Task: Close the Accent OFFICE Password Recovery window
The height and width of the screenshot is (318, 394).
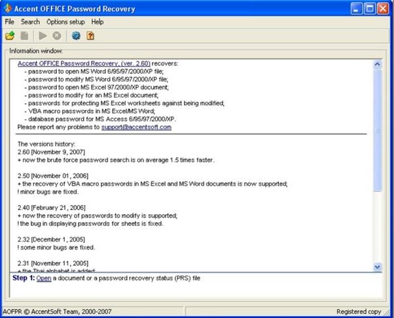Action: coord(383,8)
